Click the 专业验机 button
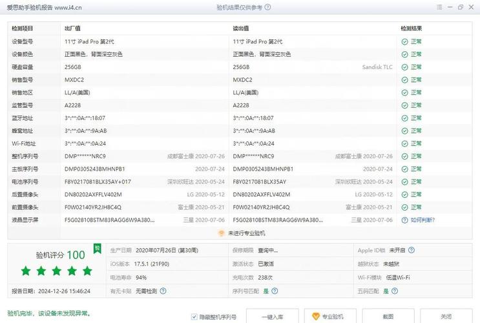 tap(330, 317)
